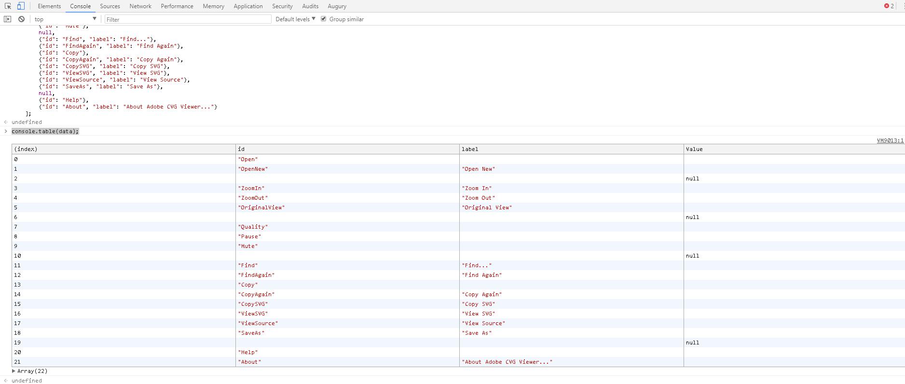Viewport: 905px width, 384px height.
Task: Activate the inspect element picker icon
Action: pos(8,6)
